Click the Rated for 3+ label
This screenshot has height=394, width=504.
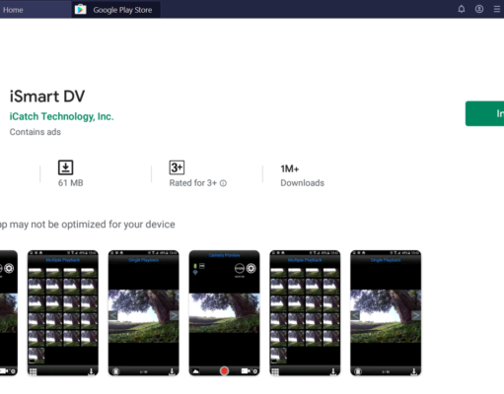(193, 183)
